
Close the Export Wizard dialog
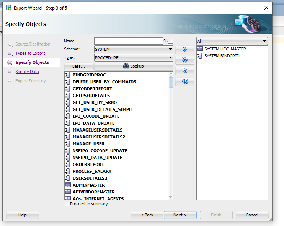coord(266,8)
